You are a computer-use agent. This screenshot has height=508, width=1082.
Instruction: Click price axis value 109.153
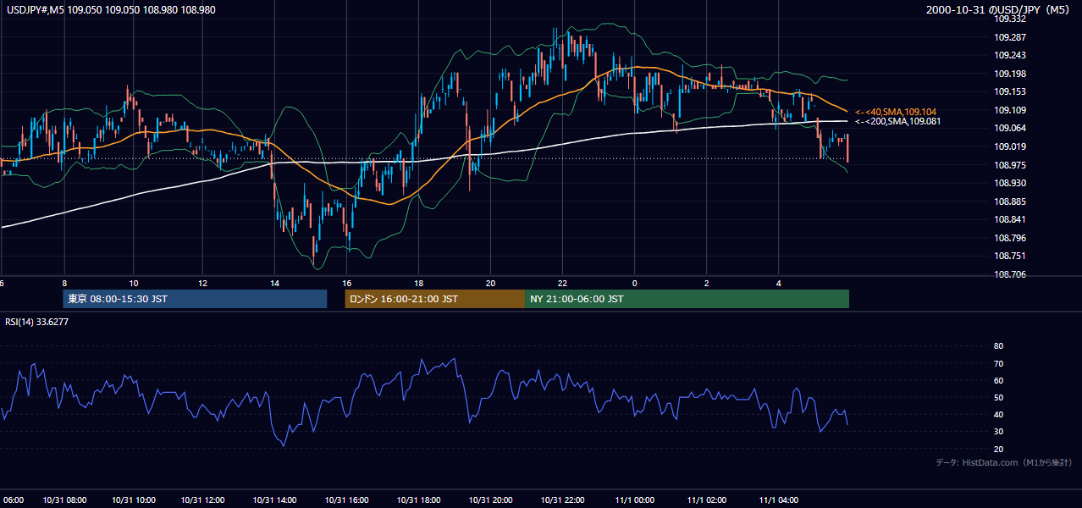(1010, 91)
